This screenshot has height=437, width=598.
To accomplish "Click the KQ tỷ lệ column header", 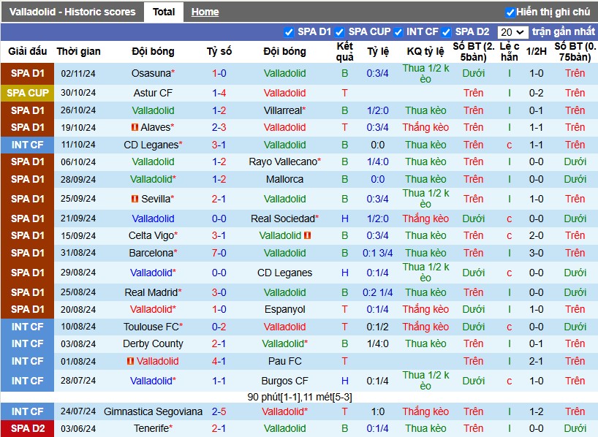I will [x=425, y=51].
